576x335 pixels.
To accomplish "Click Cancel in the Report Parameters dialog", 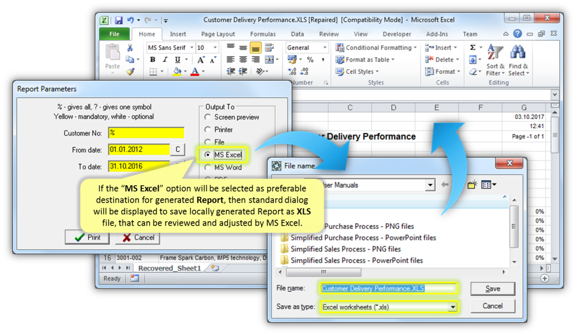I will tap(138, 237).
